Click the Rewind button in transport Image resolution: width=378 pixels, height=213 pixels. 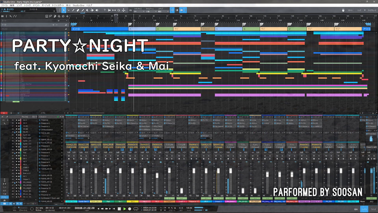tap(102, 208)
